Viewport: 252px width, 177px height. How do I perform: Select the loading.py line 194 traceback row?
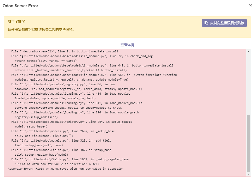[x=75, y=112]
